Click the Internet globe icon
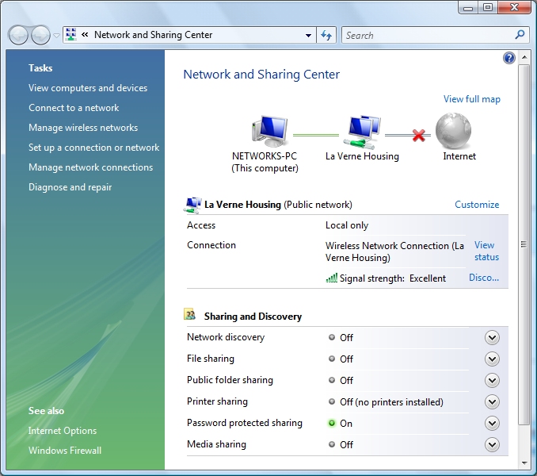 click(453, 130)
